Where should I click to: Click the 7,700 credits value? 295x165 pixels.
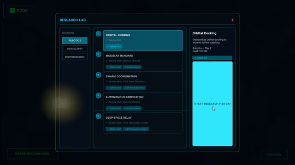pos(22,11)
